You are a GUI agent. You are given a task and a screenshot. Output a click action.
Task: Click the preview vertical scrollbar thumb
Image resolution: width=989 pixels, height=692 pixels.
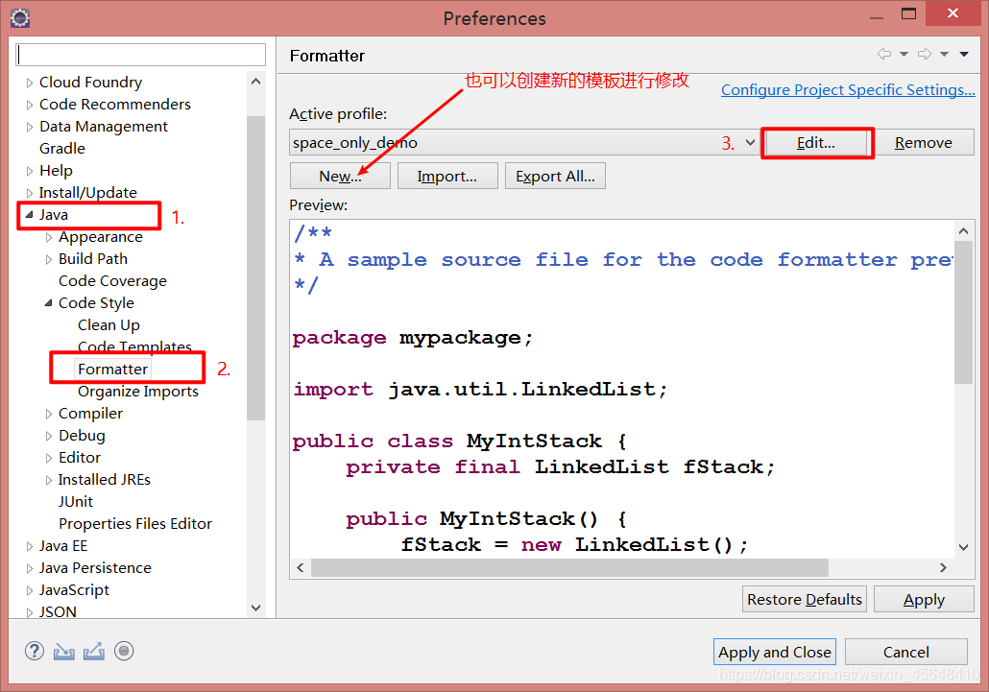pyautogui.click(x=963, y=313)
